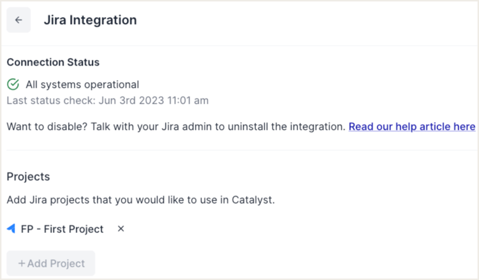The image size is (479, 280).
Task: Select the FP - First Project name
Action: click(x=62, y=229)
